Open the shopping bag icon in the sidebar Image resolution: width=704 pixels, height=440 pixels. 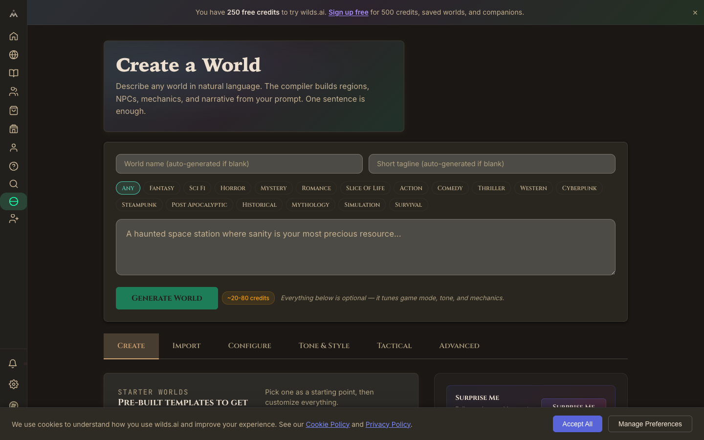(14, 110)
